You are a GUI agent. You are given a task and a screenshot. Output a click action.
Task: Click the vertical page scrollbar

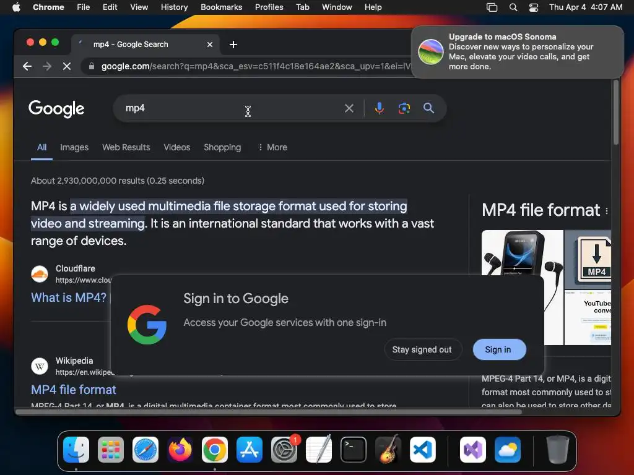pos(615,113)
